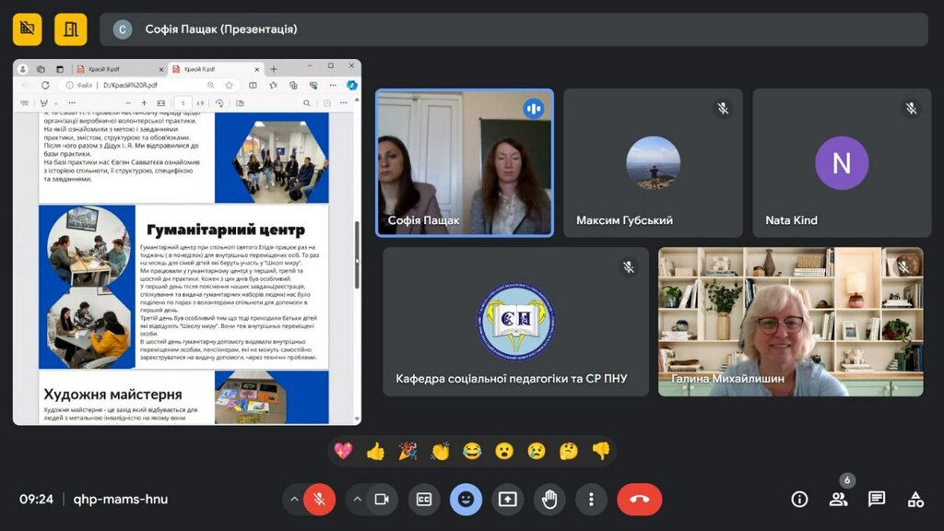Send the thumbs up reaction
The width and height of the screenshot is (944, 531).
[x=375, y=451]
